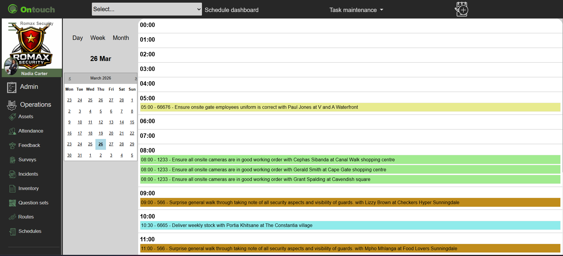Viewport: 563px width, 256px height.
Task: Click the Routes icon in sidebar
Action: [x=12, y=217]
